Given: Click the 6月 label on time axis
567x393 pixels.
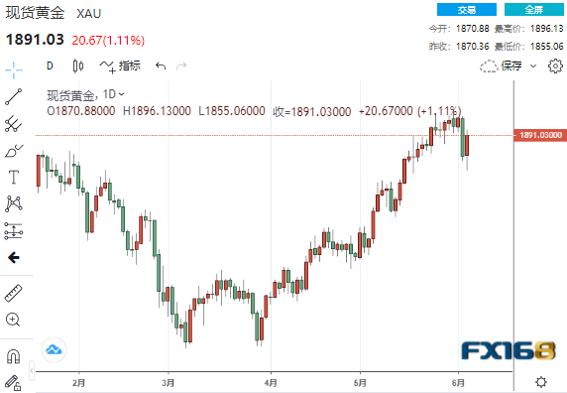Looking at the screenshot, I should tap(458, 383).
